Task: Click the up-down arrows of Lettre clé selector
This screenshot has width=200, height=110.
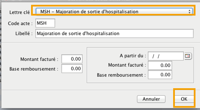Action: click(190, 12)
